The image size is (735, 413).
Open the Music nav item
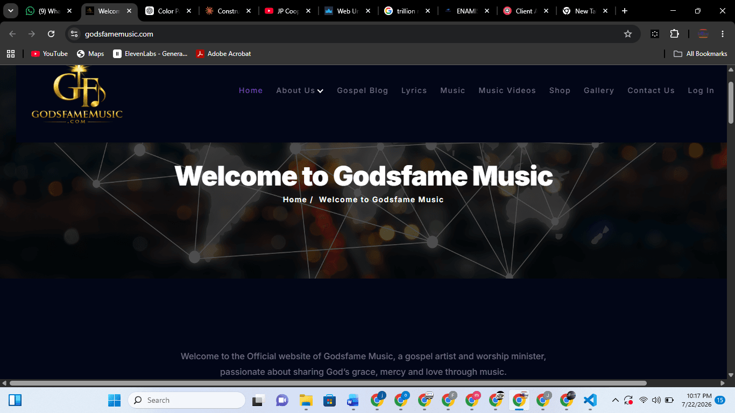(x=453, y=90)
